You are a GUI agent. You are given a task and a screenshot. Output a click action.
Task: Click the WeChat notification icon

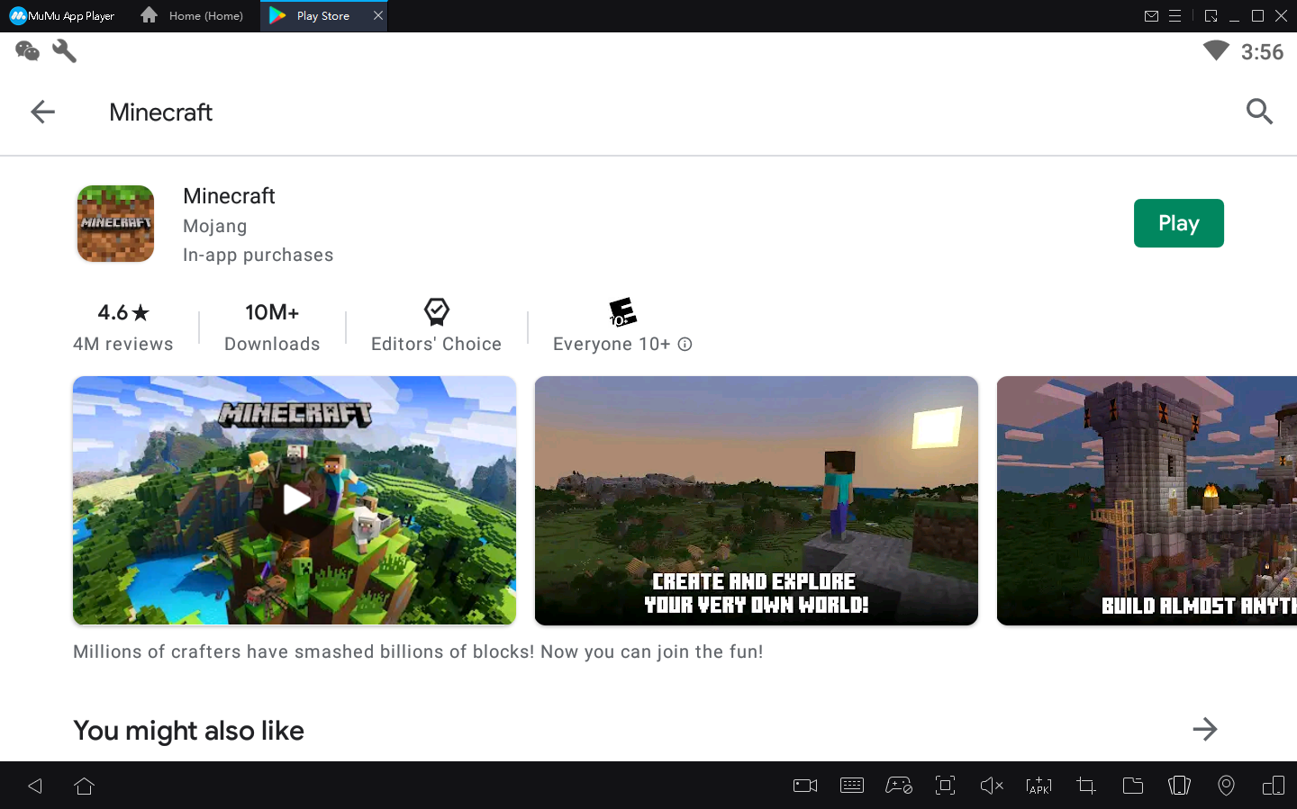pos(28,51)
